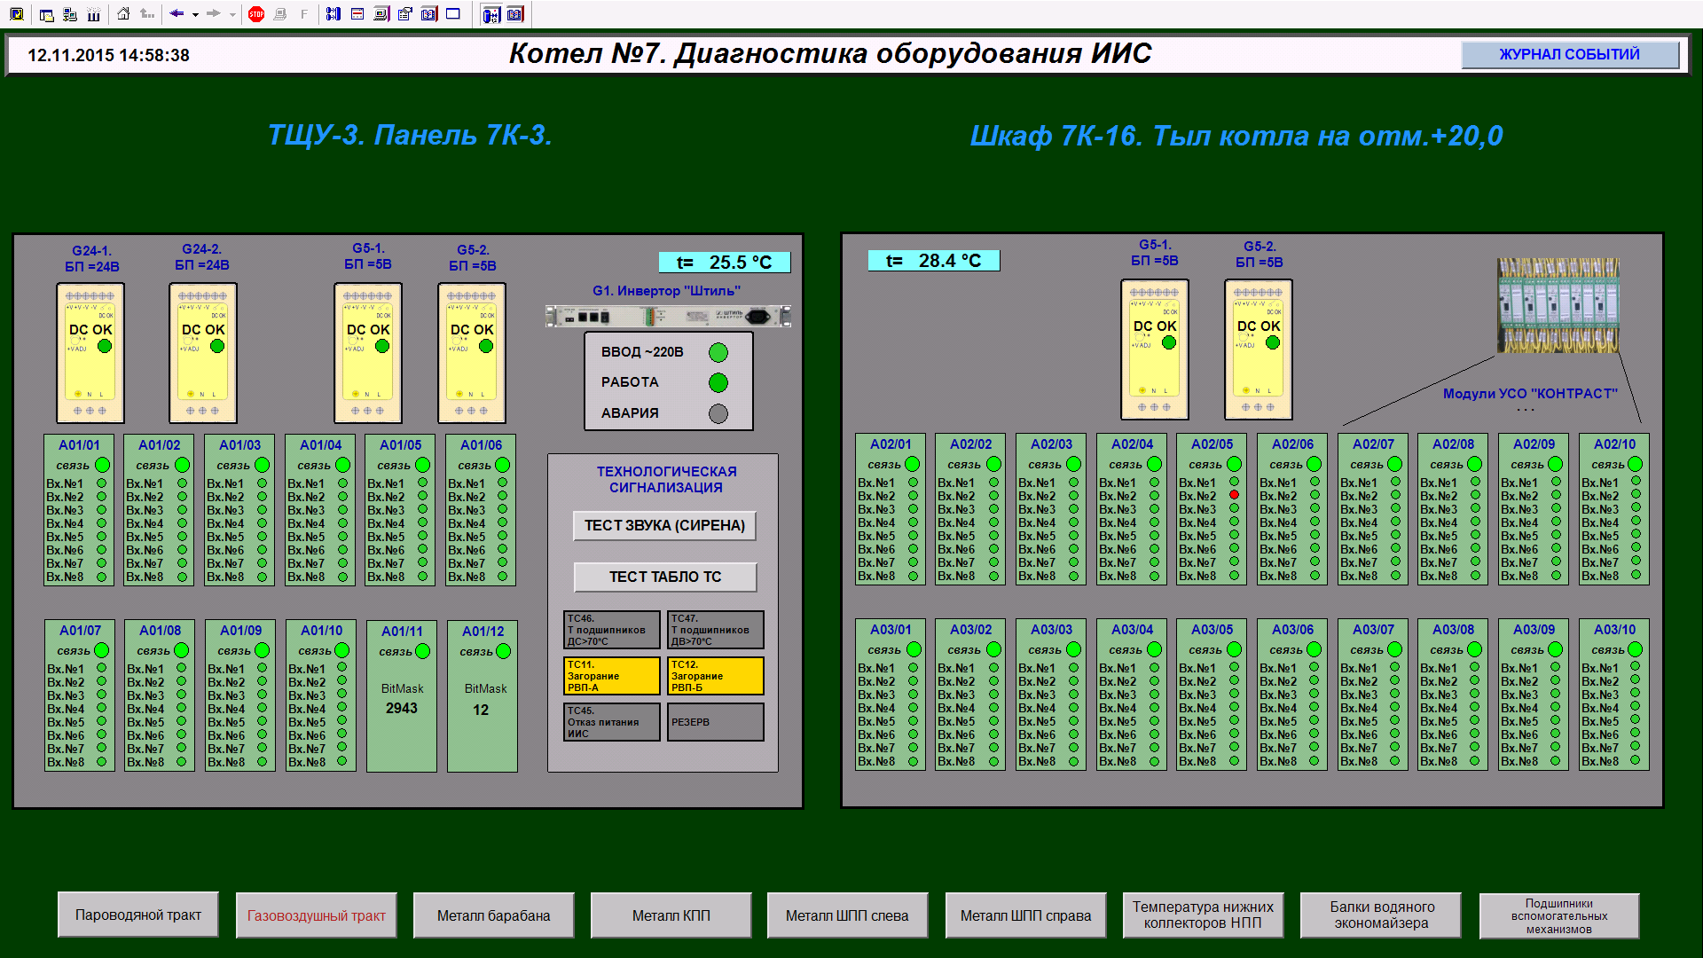Open the forward-arrow history dropdown
This screenshot has width=1703, height=958.
point(232,14)
